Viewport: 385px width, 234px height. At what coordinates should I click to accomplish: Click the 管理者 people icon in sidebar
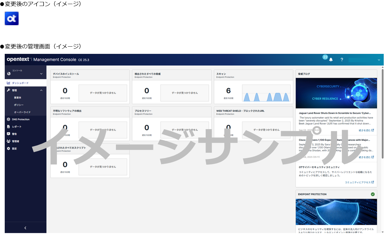(9, 141)
